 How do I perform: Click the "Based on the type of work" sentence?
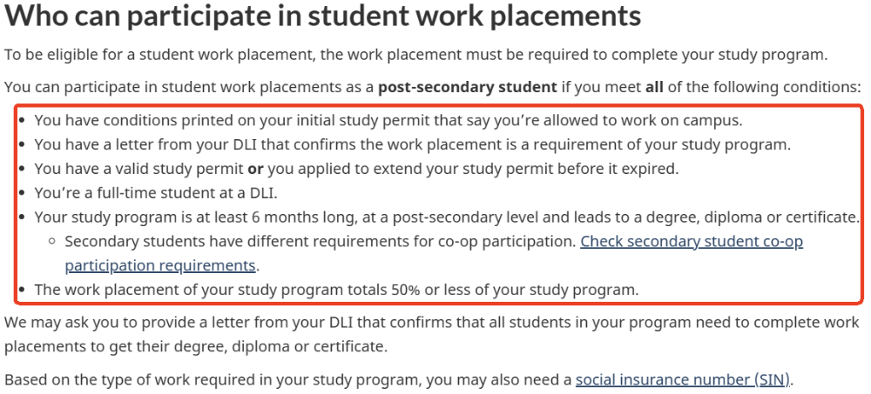287,380
